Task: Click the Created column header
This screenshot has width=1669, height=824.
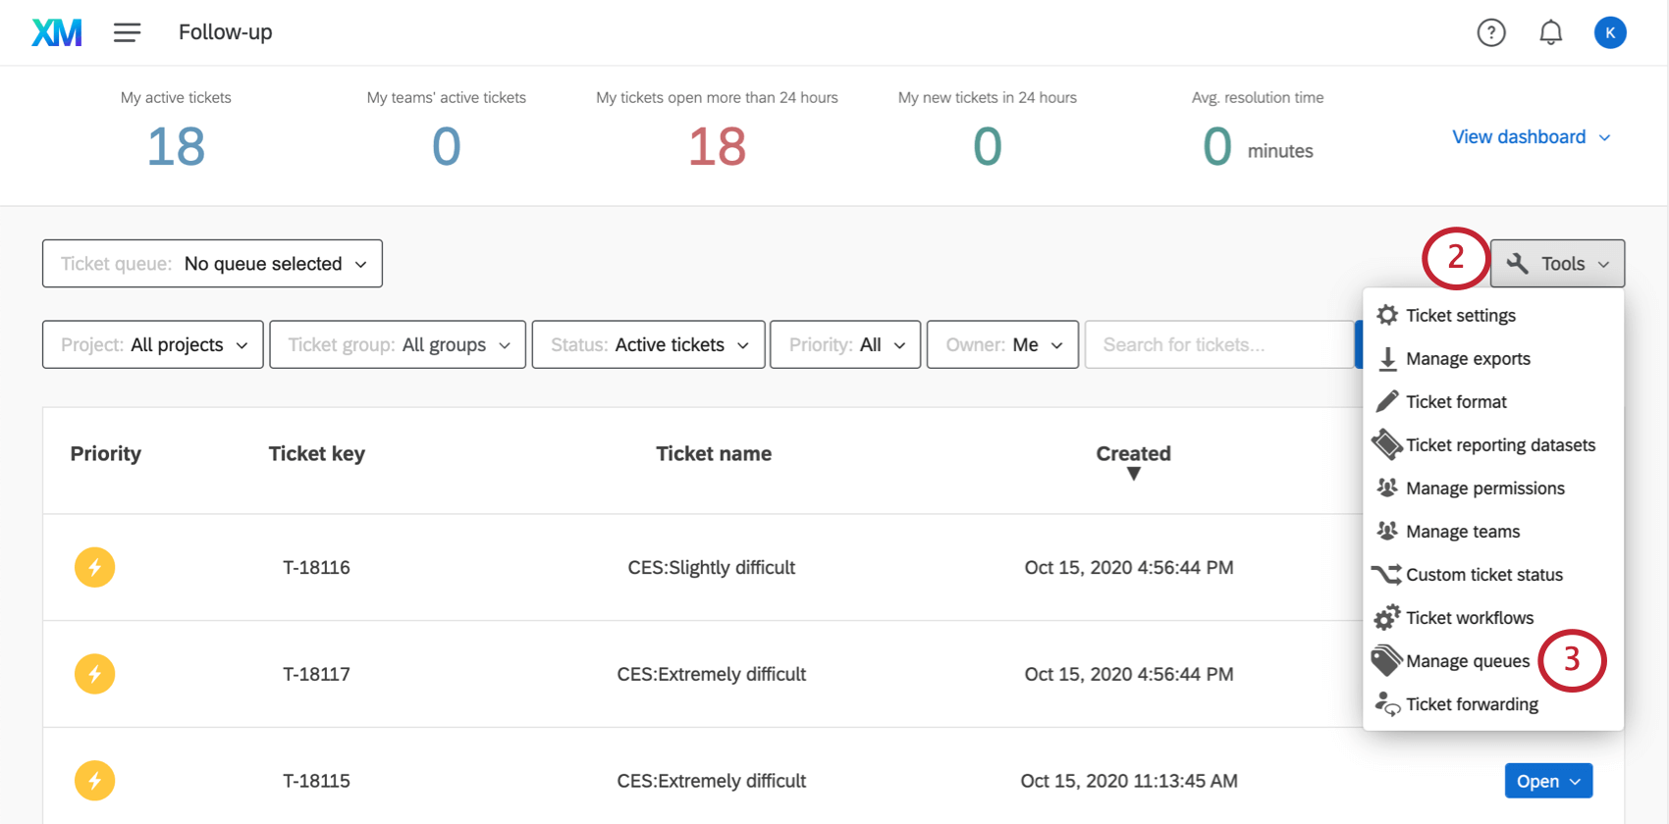Action: (1134, 453)
